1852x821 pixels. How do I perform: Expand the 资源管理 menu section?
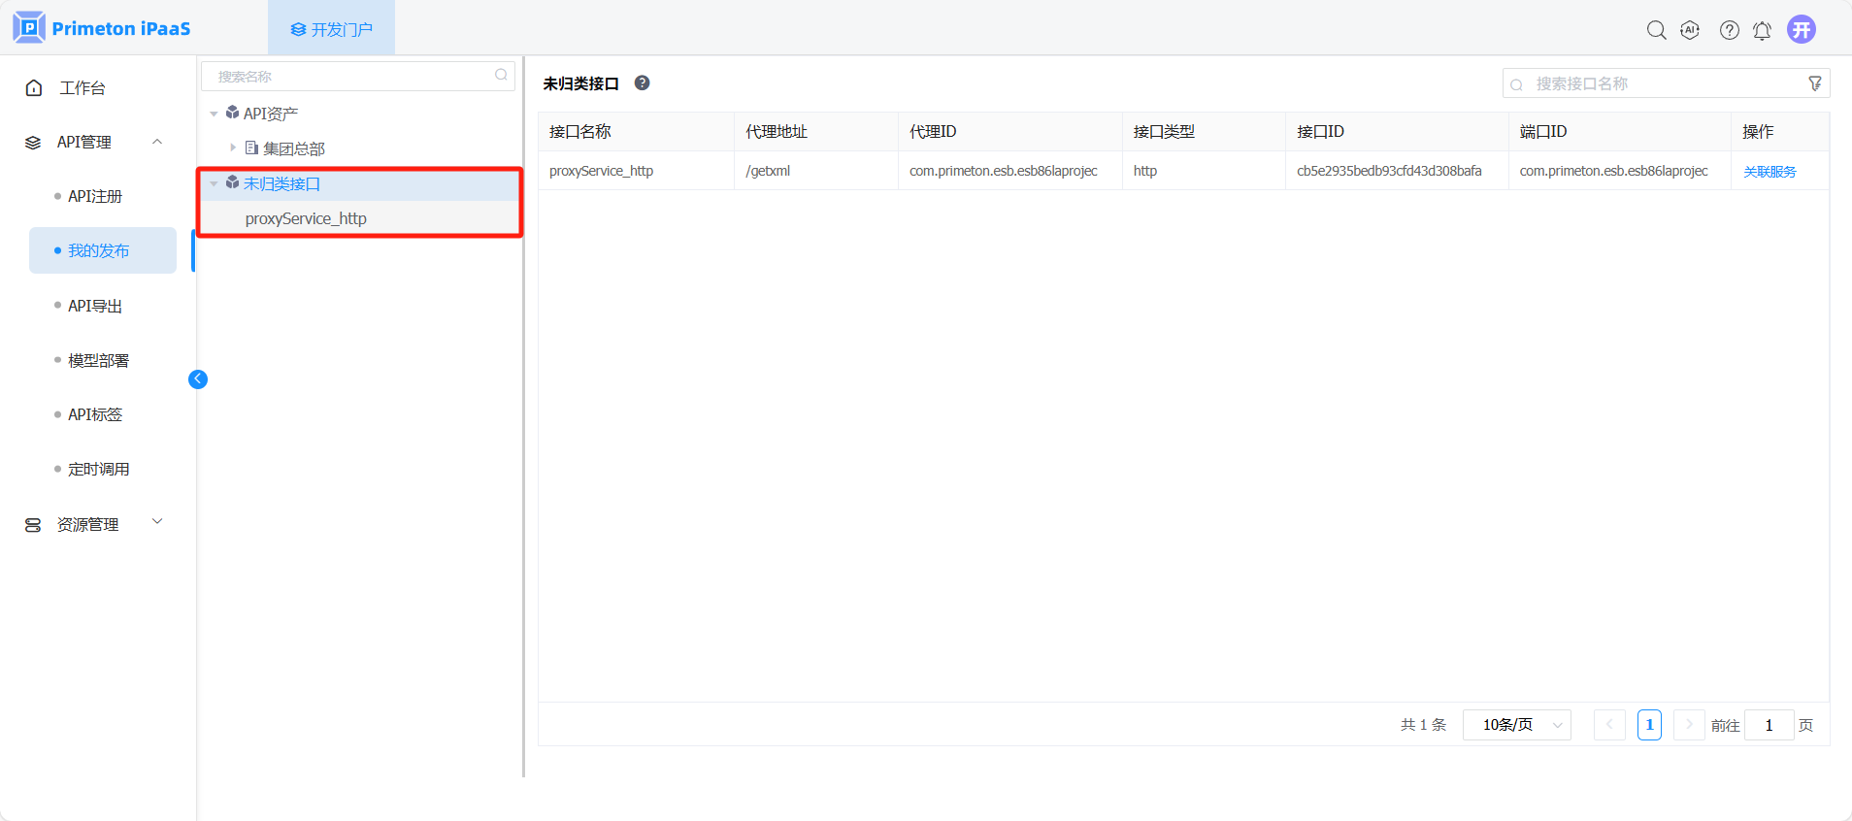tap(157, 522)
